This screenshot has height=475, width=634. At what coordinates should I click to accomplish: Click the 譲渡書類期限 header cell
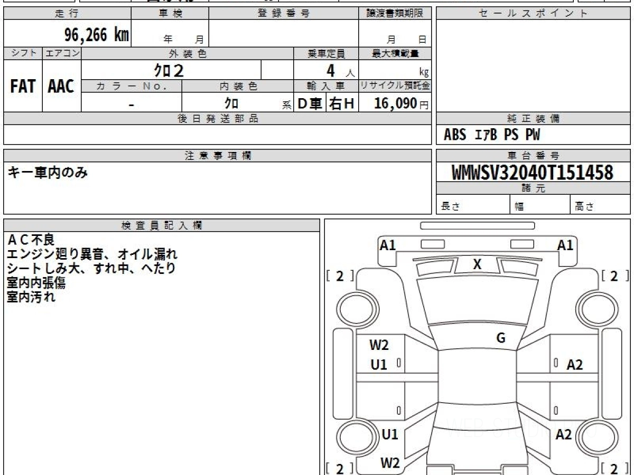[395, 14]
